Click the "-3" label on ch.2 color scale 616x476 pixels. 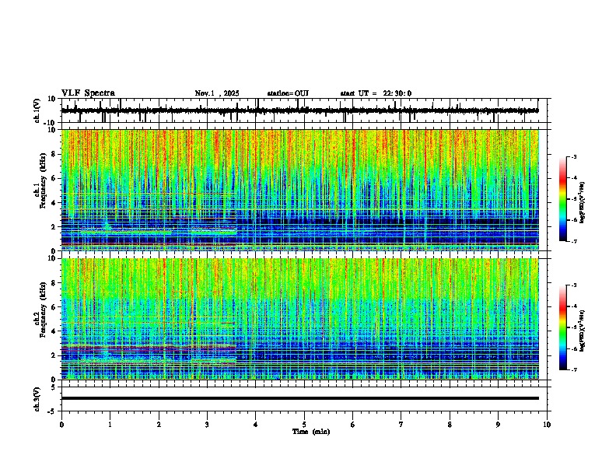573,285
